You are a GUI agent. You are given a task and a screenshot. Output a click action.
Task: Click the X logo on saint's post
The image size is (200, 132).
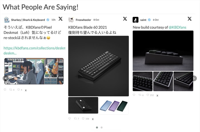tap(189, 19)
